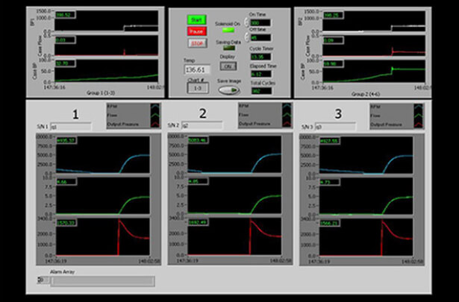This screenshot has width=459, height=302.
Task: Click the Off Time value field
Action: coord(260,37)
